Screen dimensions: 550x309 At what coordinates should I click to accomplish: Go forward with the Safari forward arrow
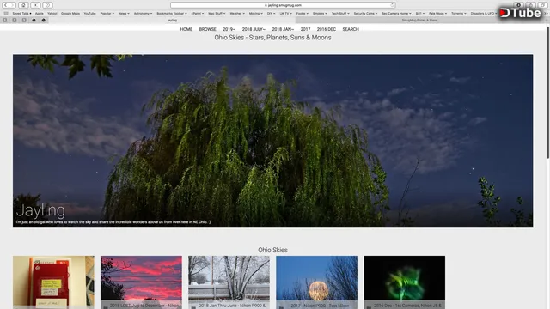click(x=13, y=5)
